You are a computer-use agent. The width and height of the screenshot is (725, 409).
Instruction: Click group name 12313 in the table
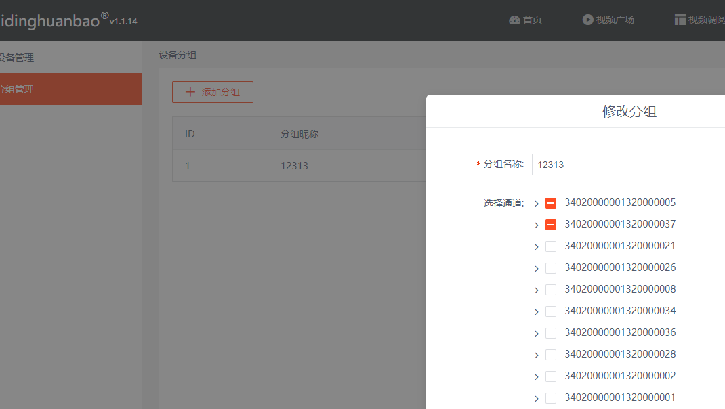[294, 165]
